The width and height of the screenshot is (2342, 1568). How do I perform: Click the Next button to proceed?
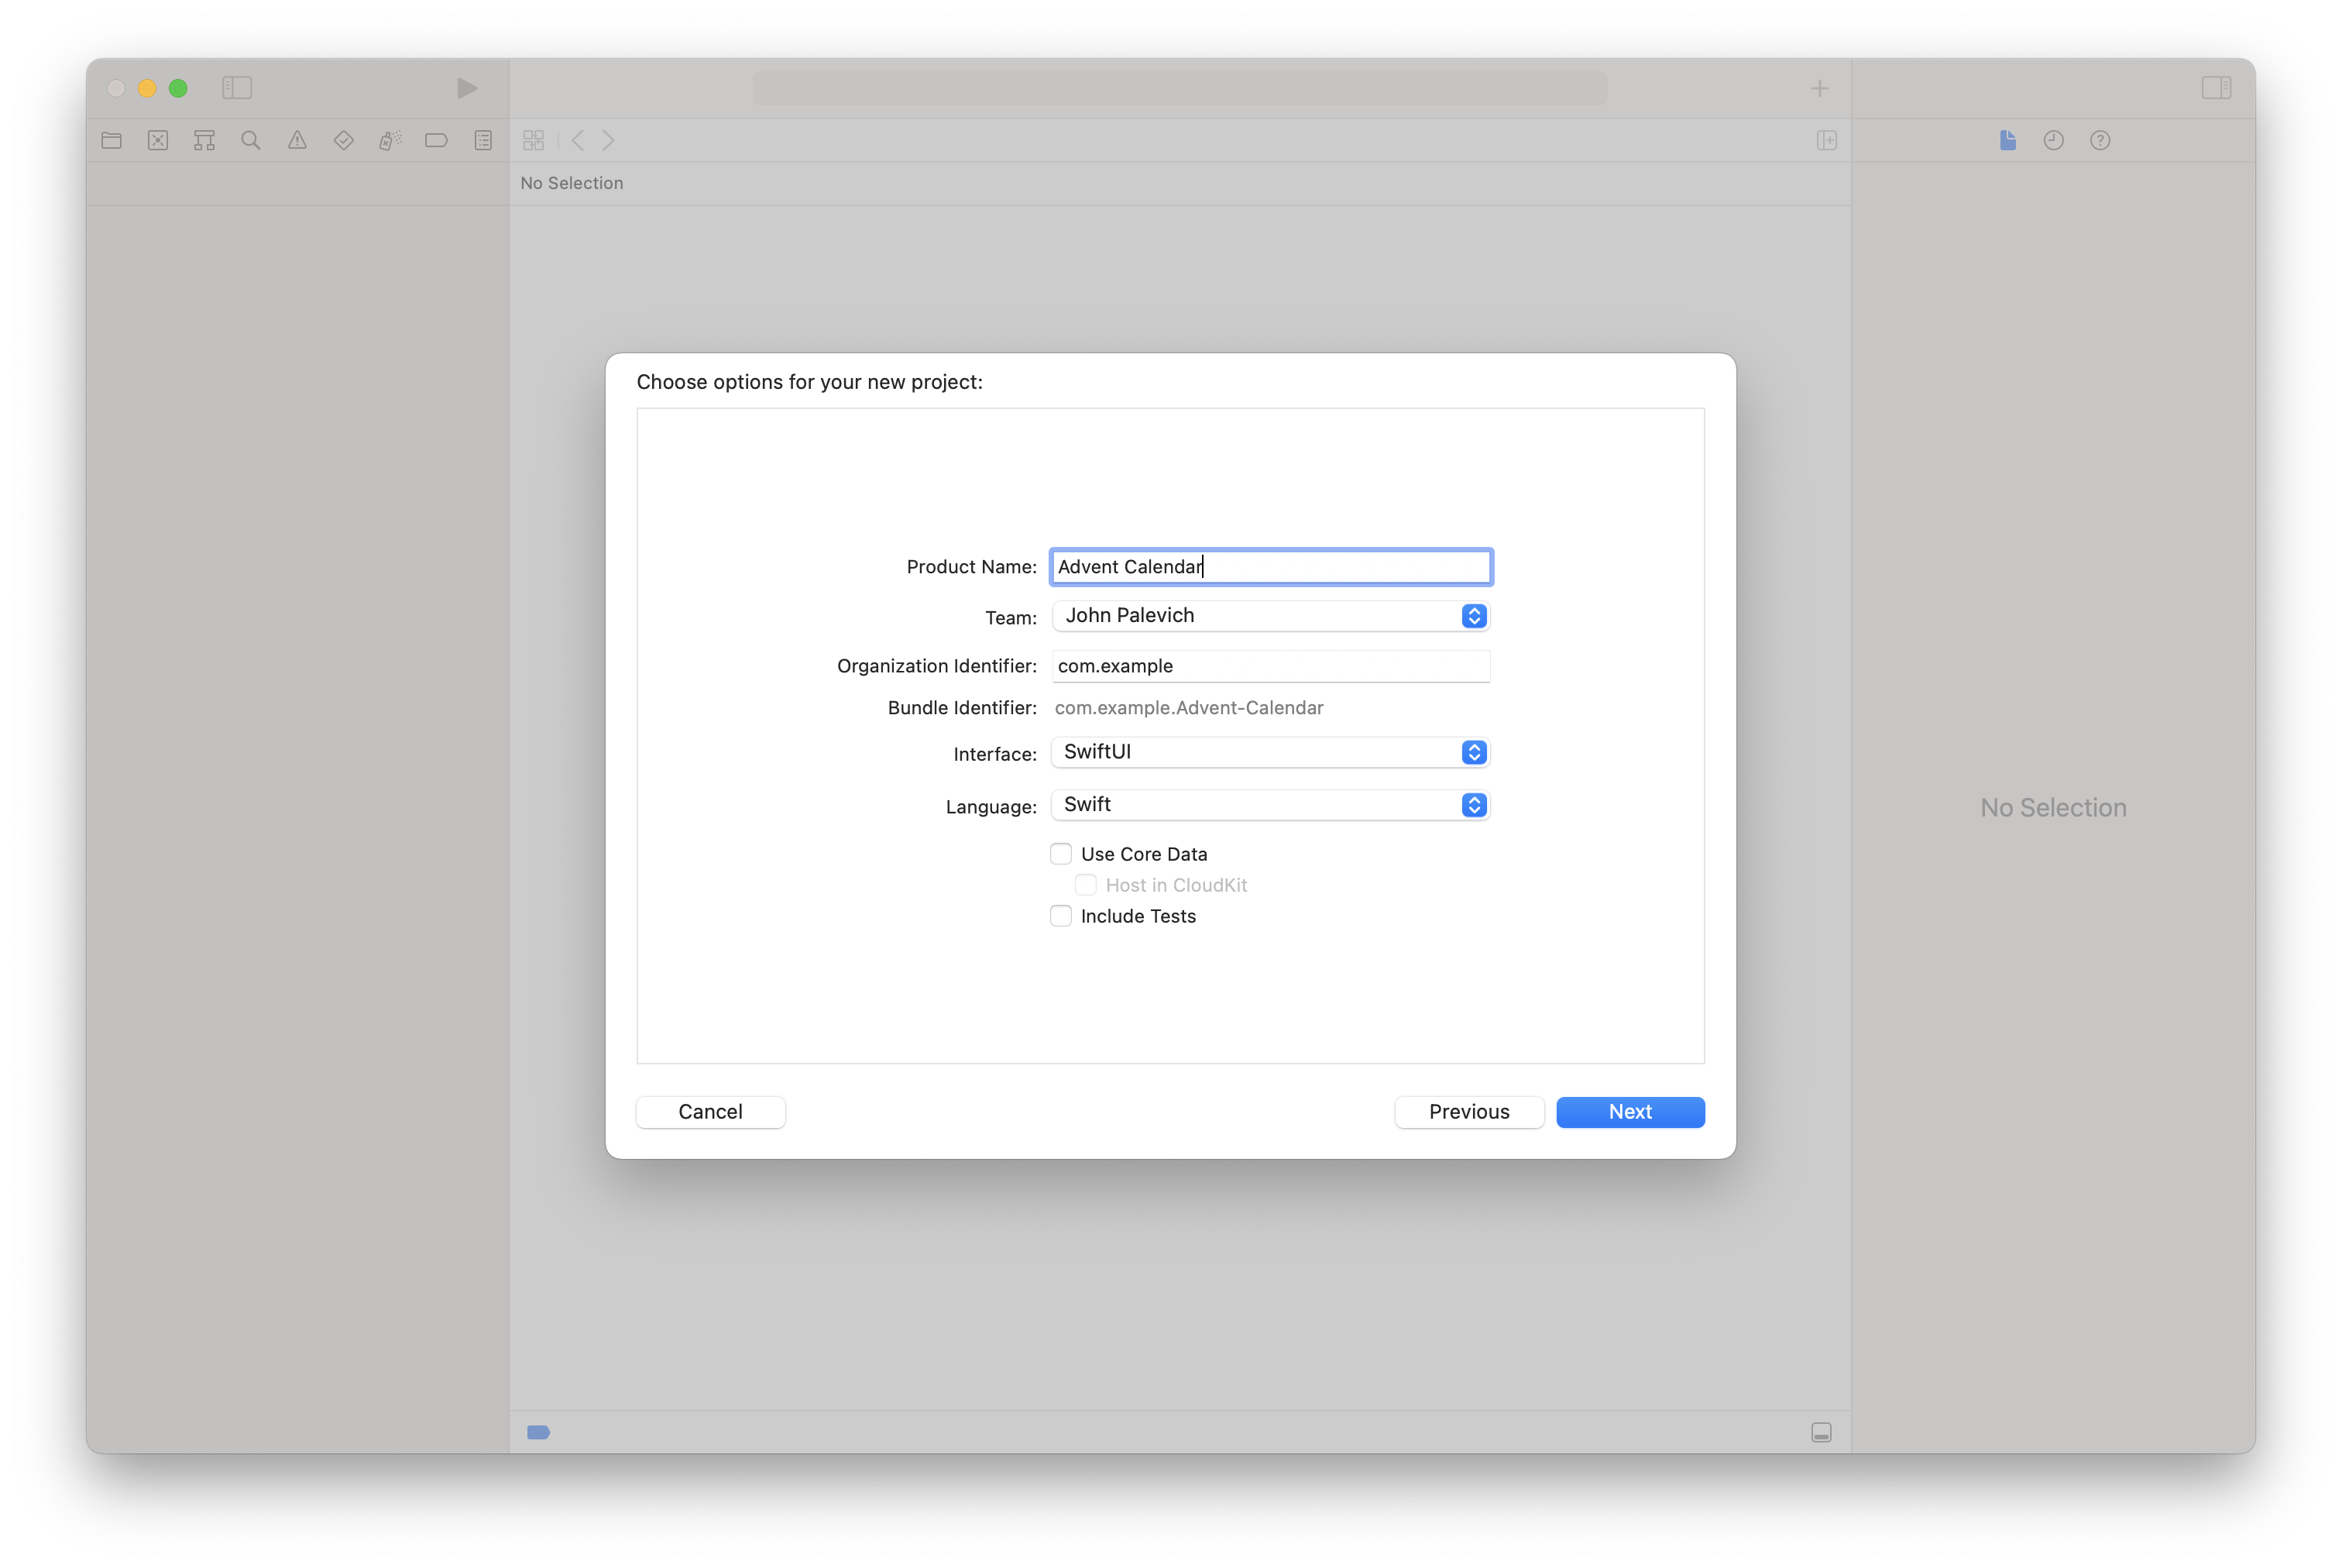pos(1629,1111)
